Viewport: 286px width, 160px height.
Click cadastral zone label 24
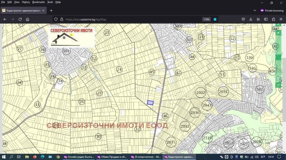click(x=119, y=69)
